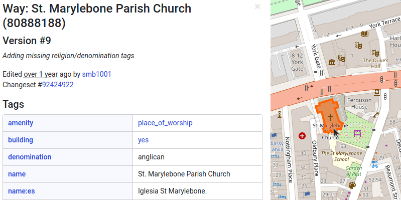This screenshot has width=401, height=200.
Task: Open the building tag key link
Action: (x=21, y=140)
